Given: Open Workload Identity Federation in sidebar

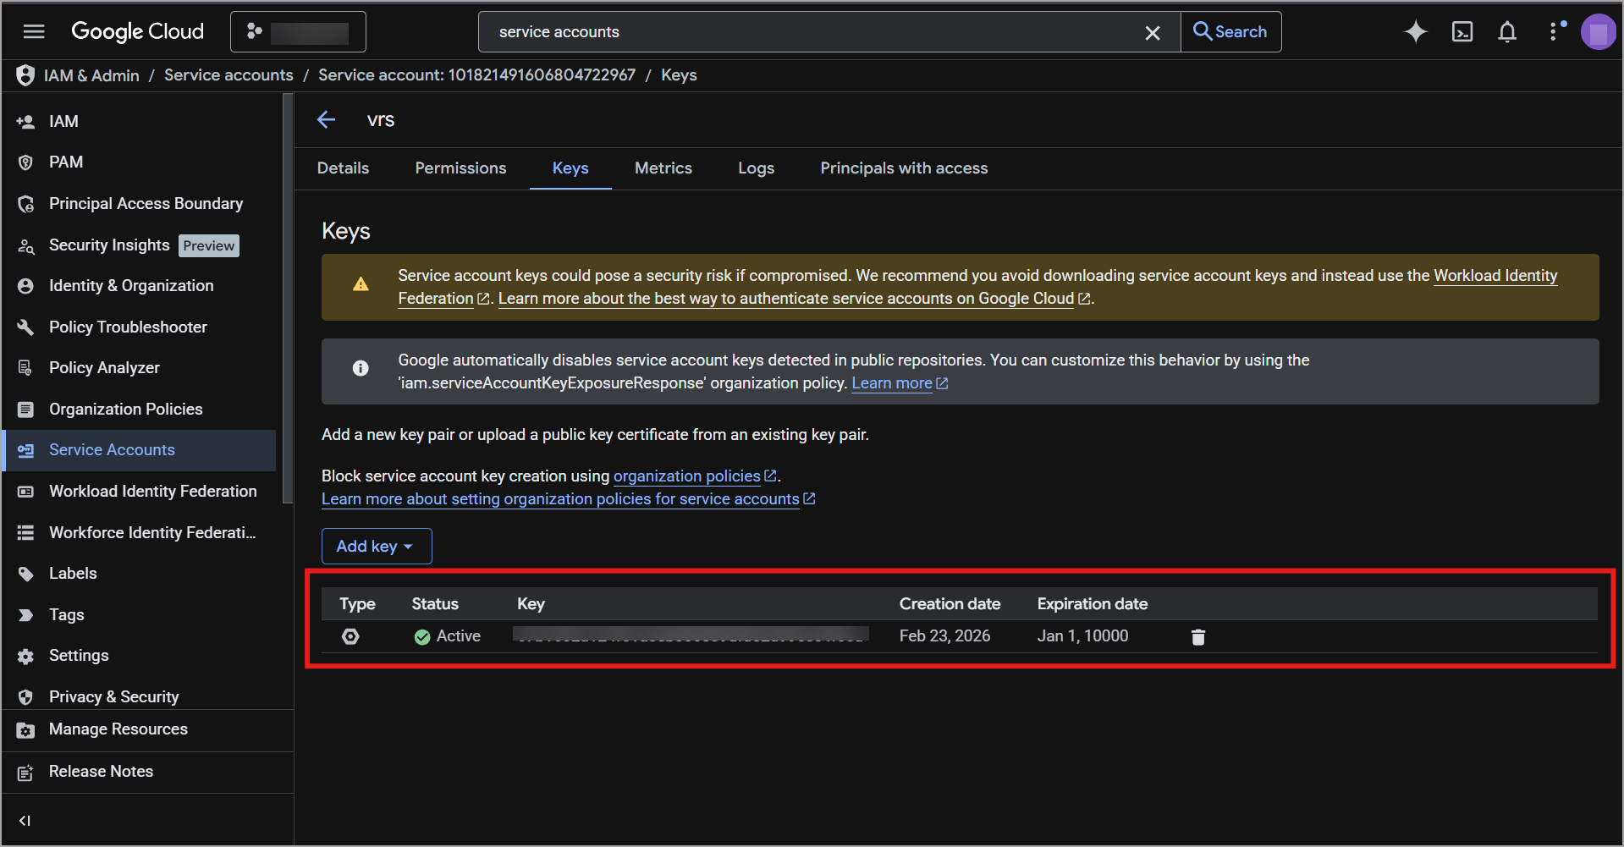Looking at the screenshot, I should pyautogui.click(x=152, y=492).
